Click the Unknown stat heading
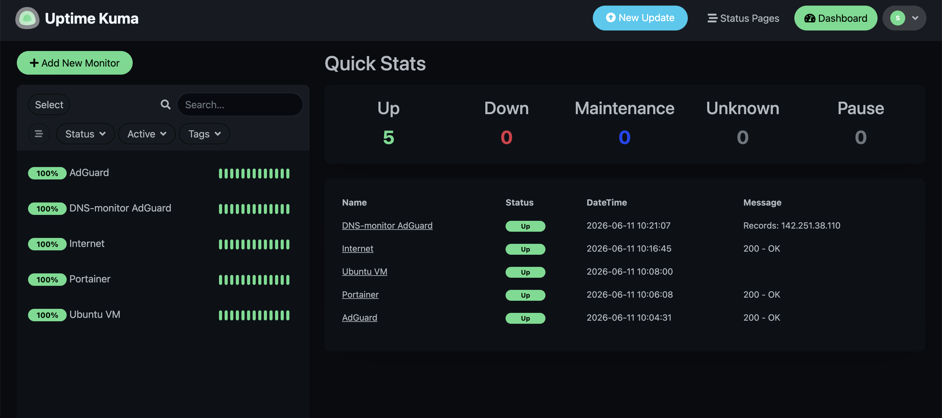 742,108
